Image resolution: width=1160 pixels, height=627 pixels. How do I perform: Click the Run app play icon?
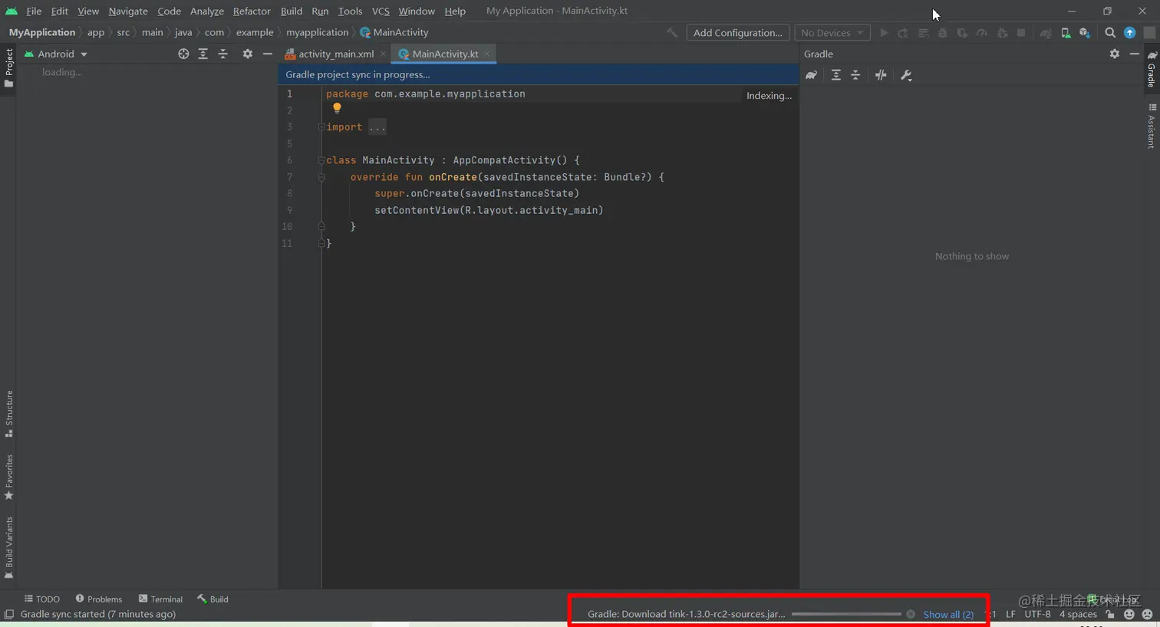(884, 33)
